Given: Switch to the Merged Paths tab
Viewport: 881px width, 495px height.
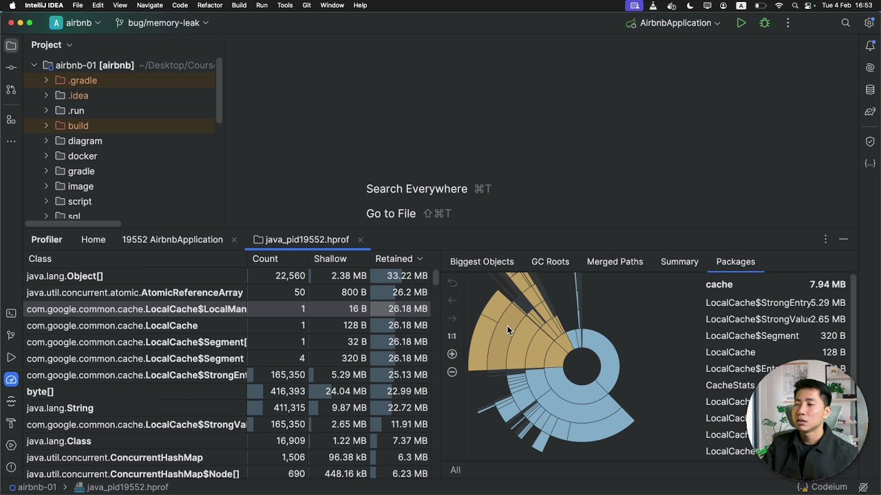Looking at the screenshot, I should click(615, 262).
